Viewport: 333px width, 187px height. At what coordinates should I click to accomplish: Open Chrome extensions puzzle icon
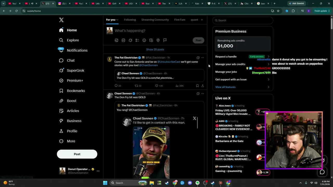point(293,11)
